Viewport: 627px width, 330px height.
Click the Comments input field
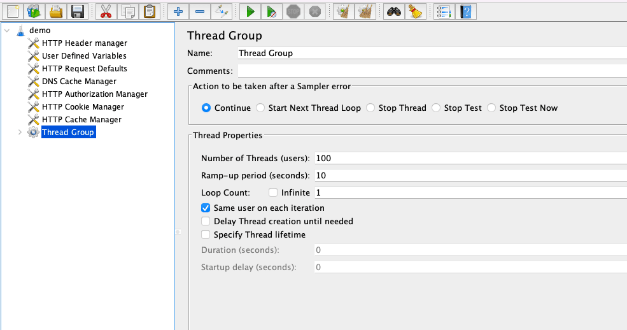[x=432, y=71]
